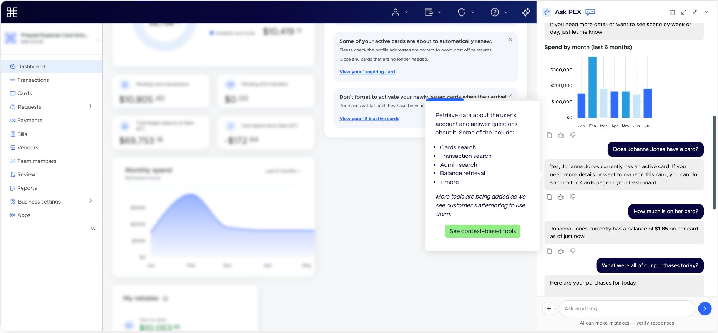Open the help question mark icon
The width and height of the screenshot is (718, 333).
click(x=495, y=12)
